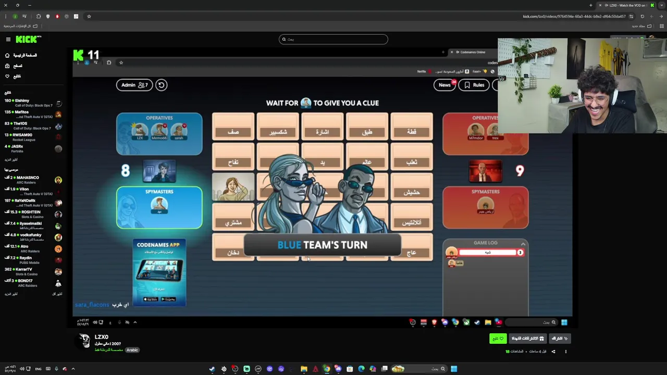Click the blue Spymasters panel
The width and height of the screenshot is (667, 375).
click(159, 207)
